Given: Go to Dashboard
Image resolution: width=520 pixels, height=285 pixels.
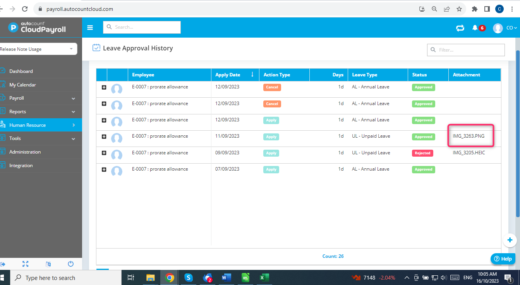Looking at the screenshot, I should coord(21,71).
